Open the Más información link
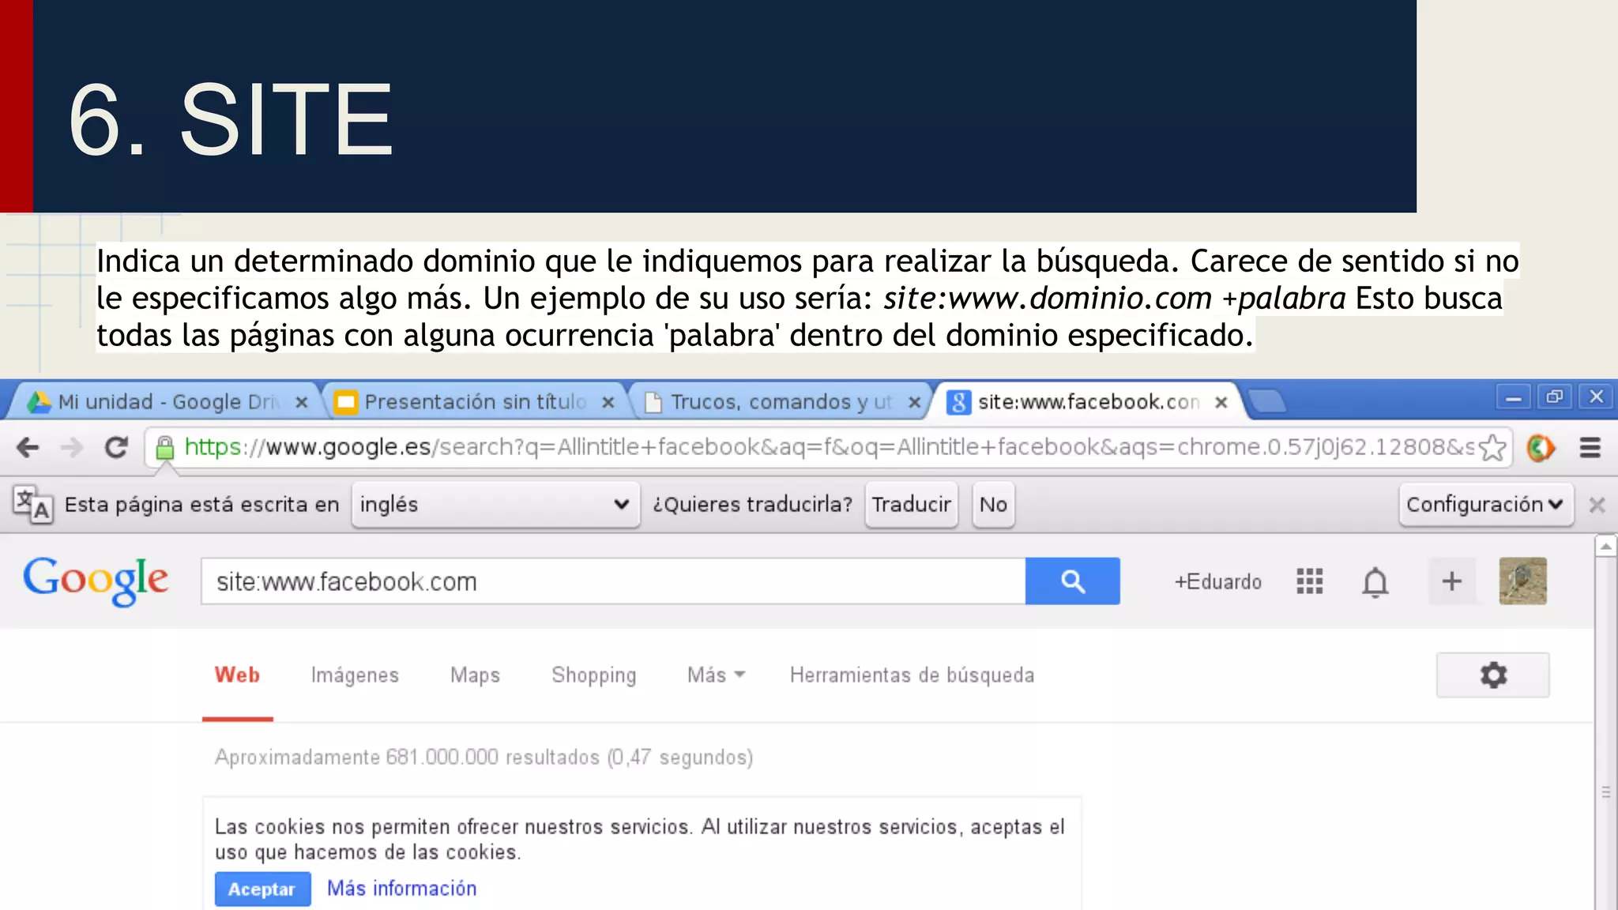 point(402,889)
